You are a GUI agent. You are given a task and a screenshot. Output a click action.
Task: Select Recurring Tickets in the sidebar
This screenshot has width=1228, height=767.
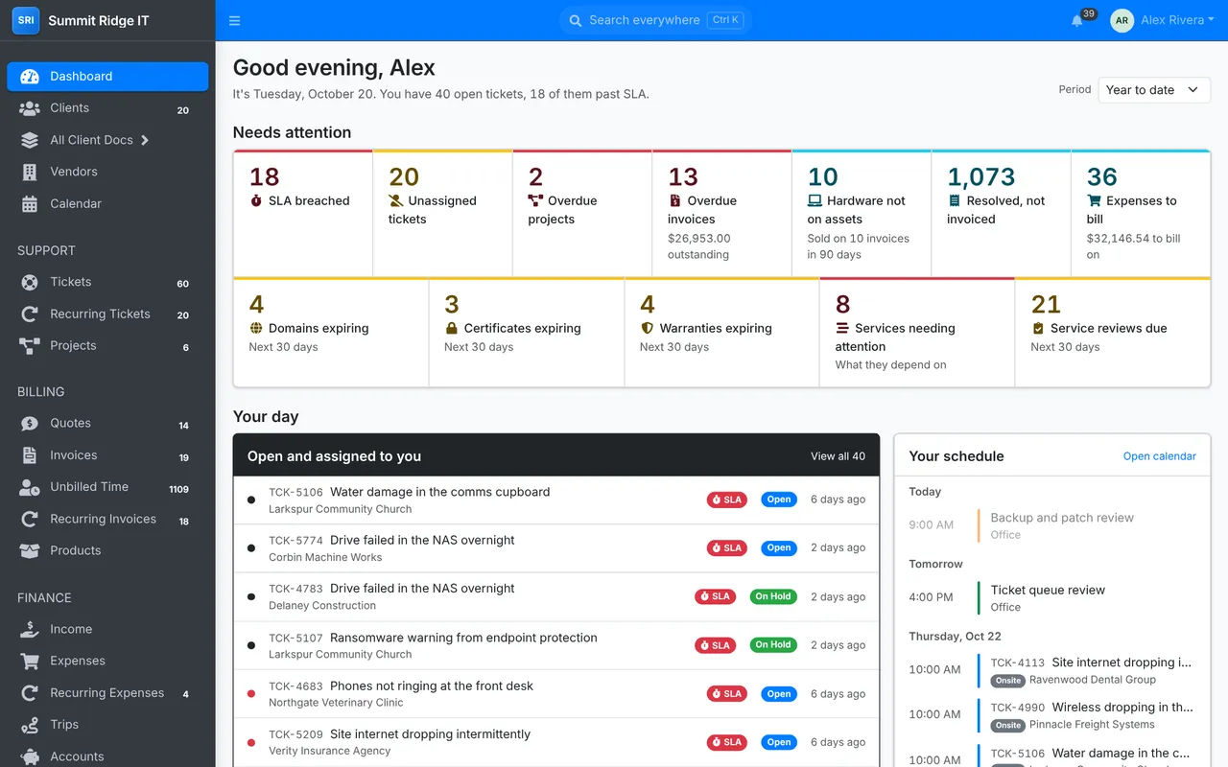point(107,314)
